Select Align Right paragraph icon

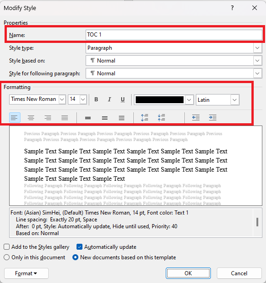coord(48,118)
